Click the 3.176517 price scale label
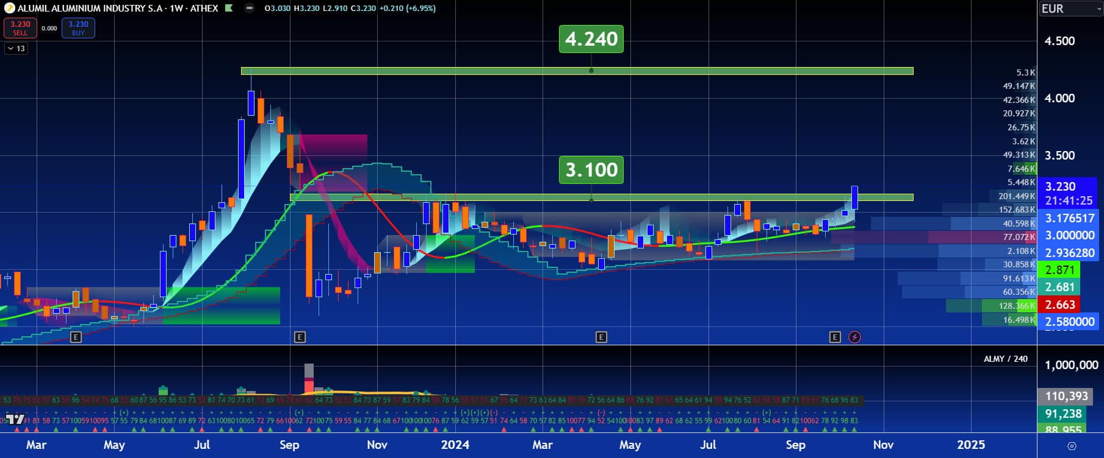Image resolution: width=1104 pixels, height=458 pixels. pyautogui.click(x=1069, y=218)
